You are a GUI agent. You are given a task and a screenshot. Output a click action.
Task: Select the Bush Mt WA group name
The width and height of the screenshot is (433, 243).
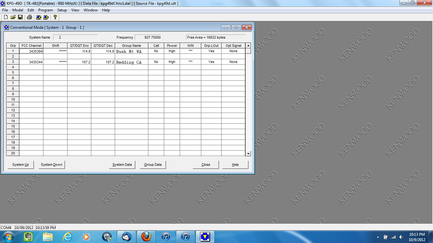coord(132,51)
